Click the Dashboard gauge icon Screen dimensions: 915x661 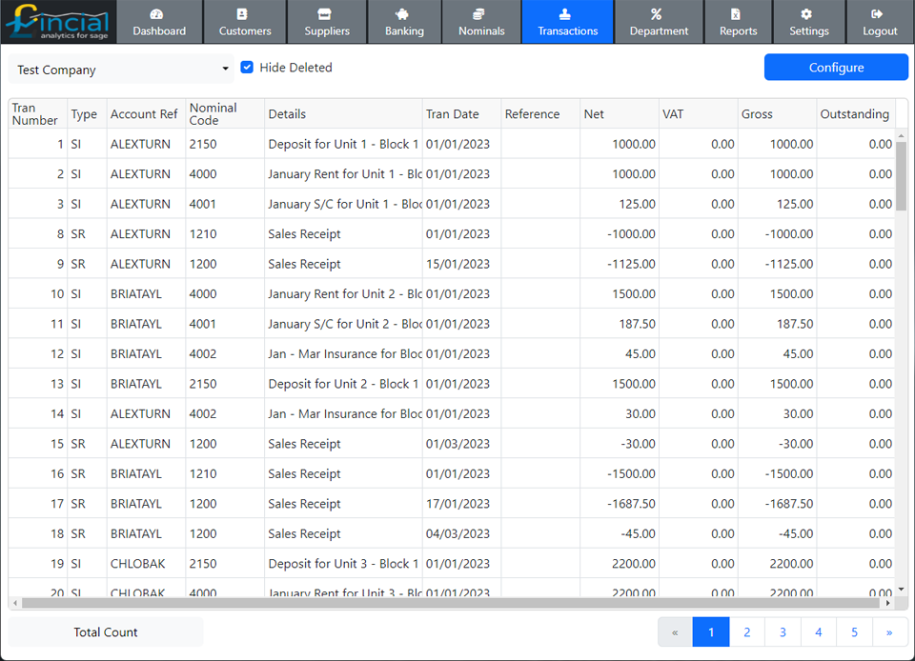(156, 14)
